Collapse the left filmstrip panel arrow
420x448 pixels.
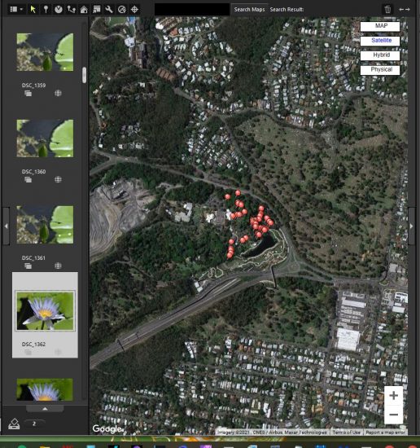[7, 226]
